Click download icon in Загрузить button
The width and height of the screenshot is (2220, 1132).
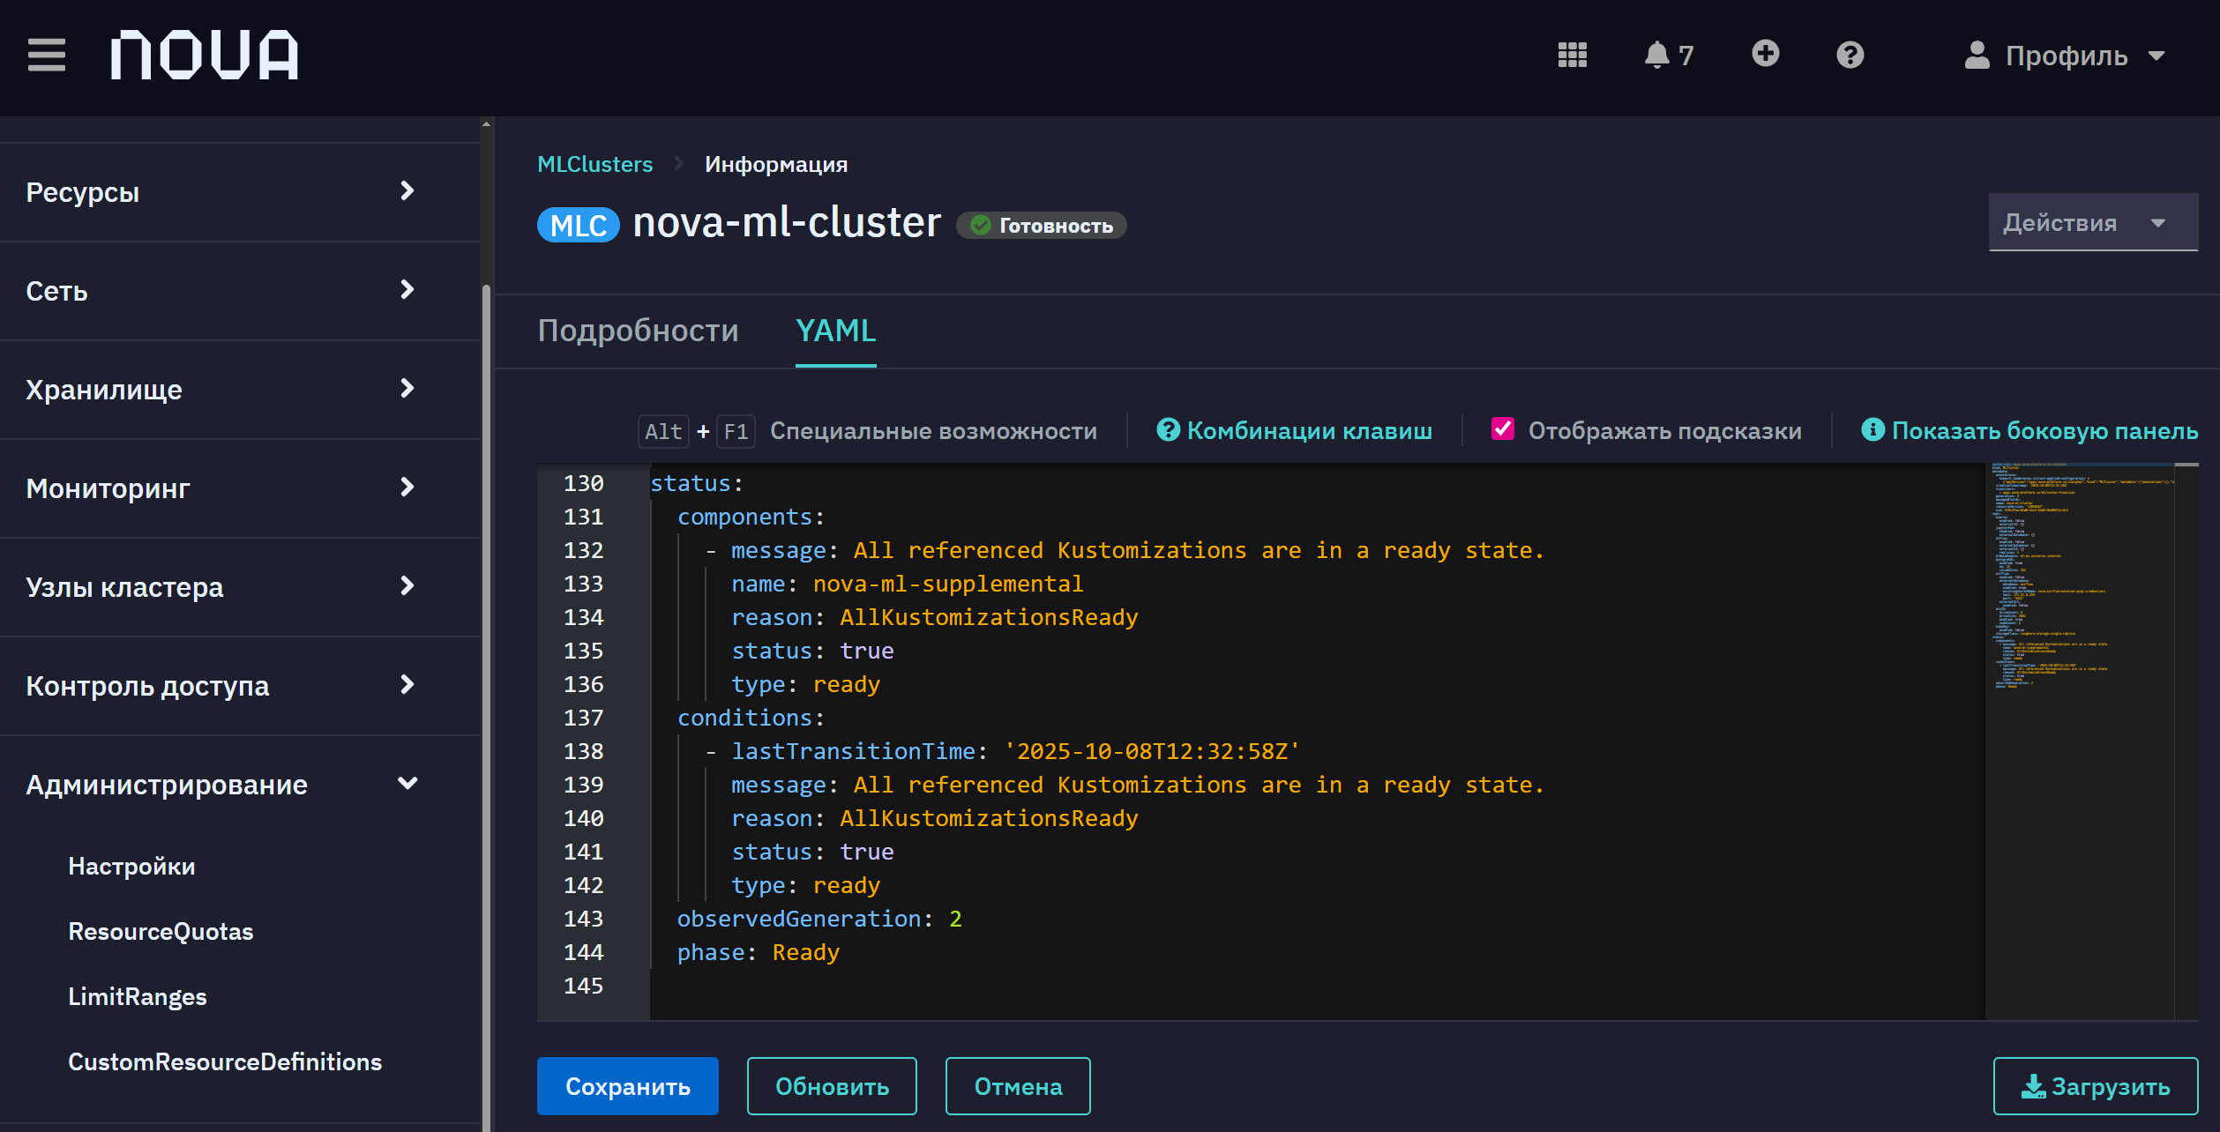(2033, 1086)
